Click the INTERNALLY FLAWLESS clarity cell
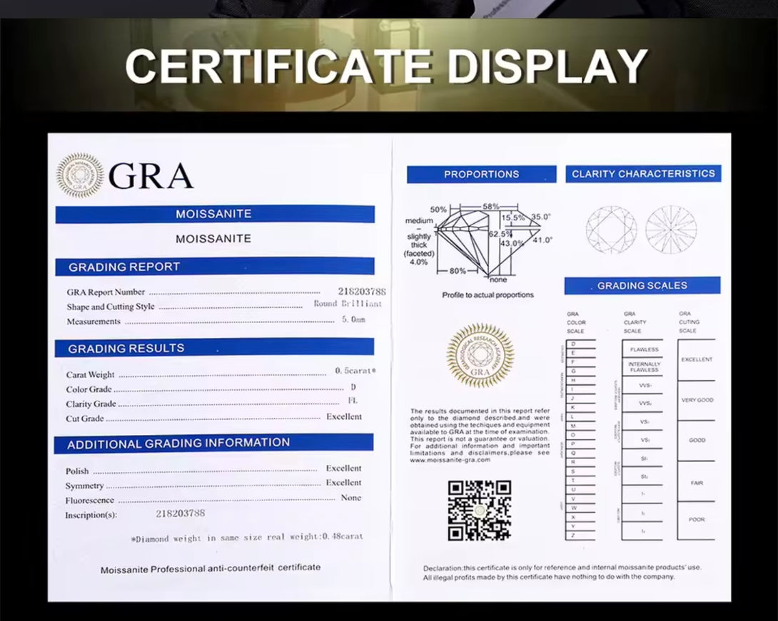The width and height of the screenshot is (778, 621). pos(644,367)
